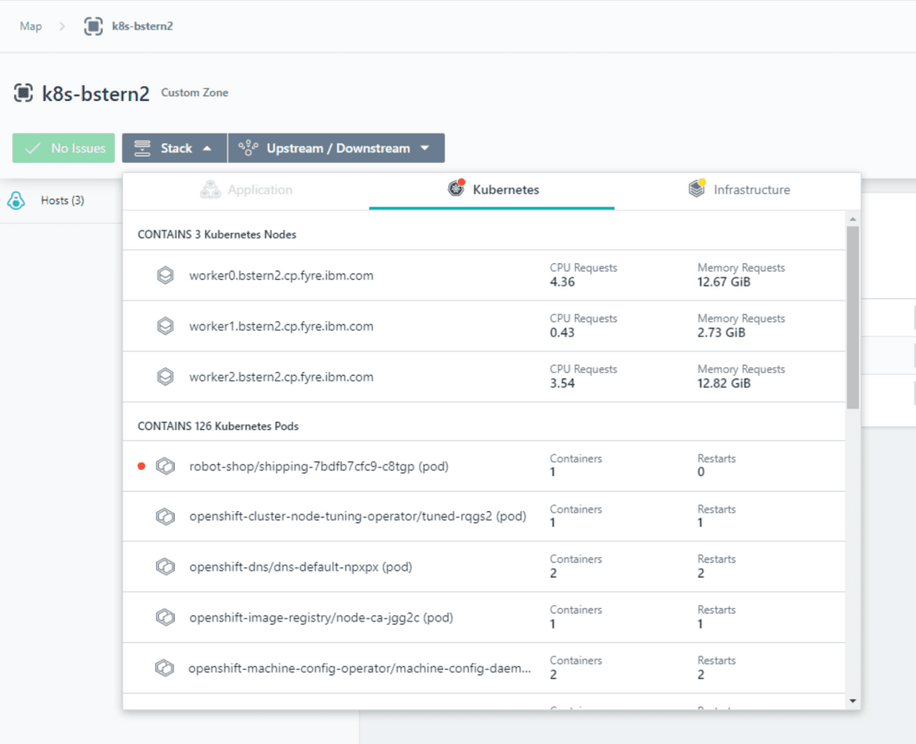Click the vertical scrollbar thumb
Viewport: 916px width, 744px height.
(852, 318)
